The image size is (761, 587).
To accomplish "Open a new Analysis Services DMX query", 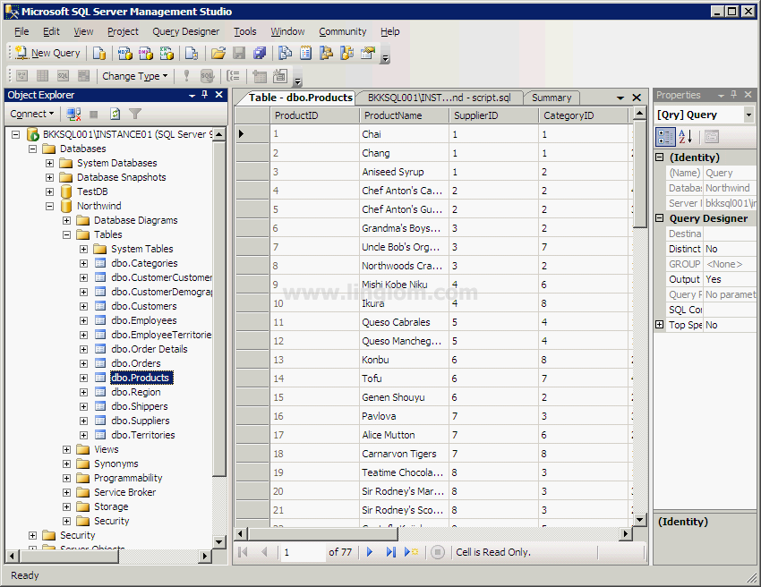I will 146,53.
